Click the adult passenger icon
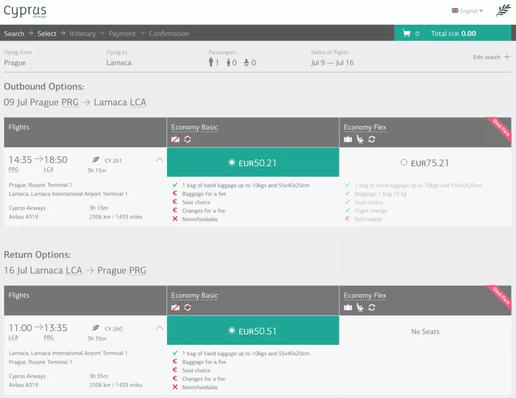The height and width of the screenshot is (398, 516). pos(211,63)
